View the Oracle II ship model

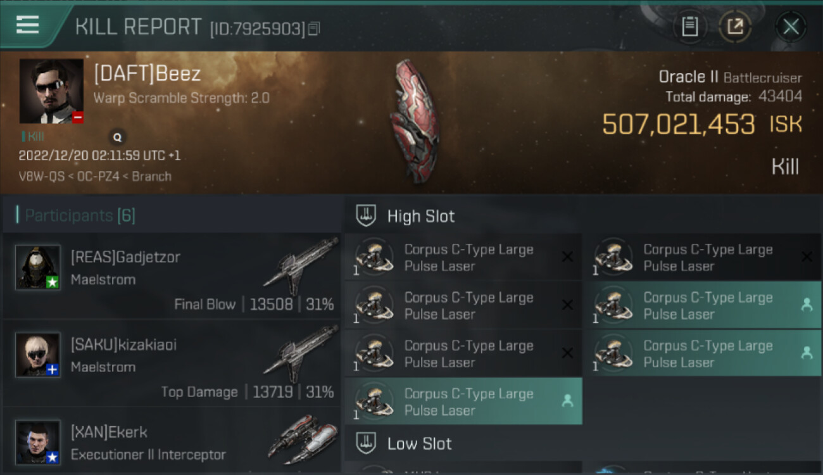point(414,120)
